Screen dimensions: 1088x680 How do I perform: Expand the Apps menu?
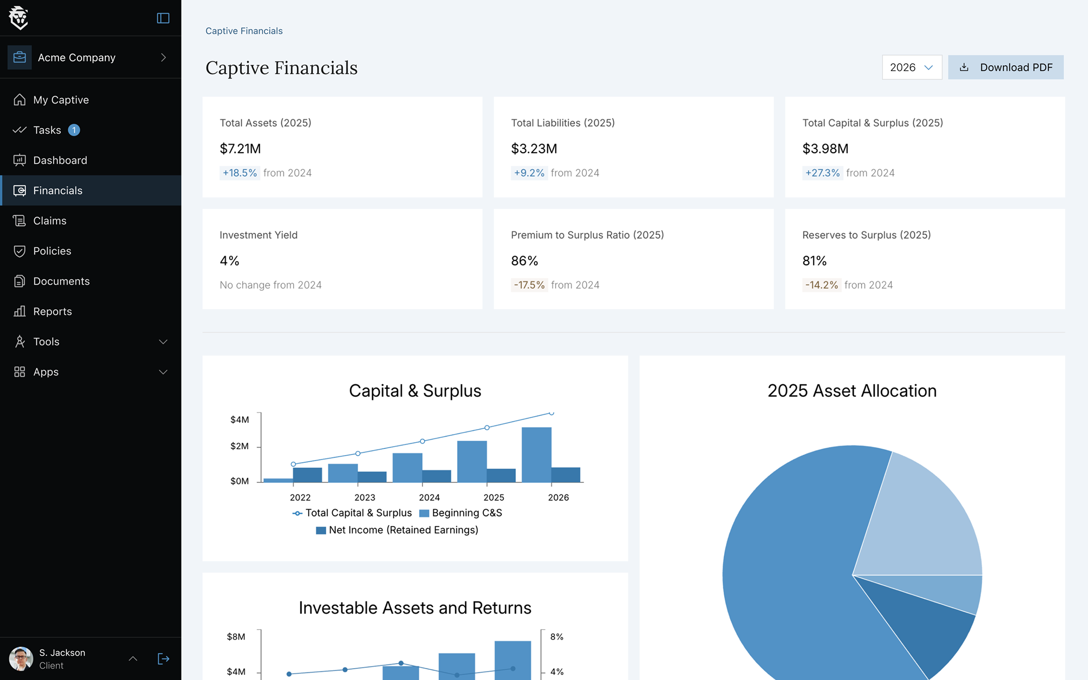click(45, 372)
